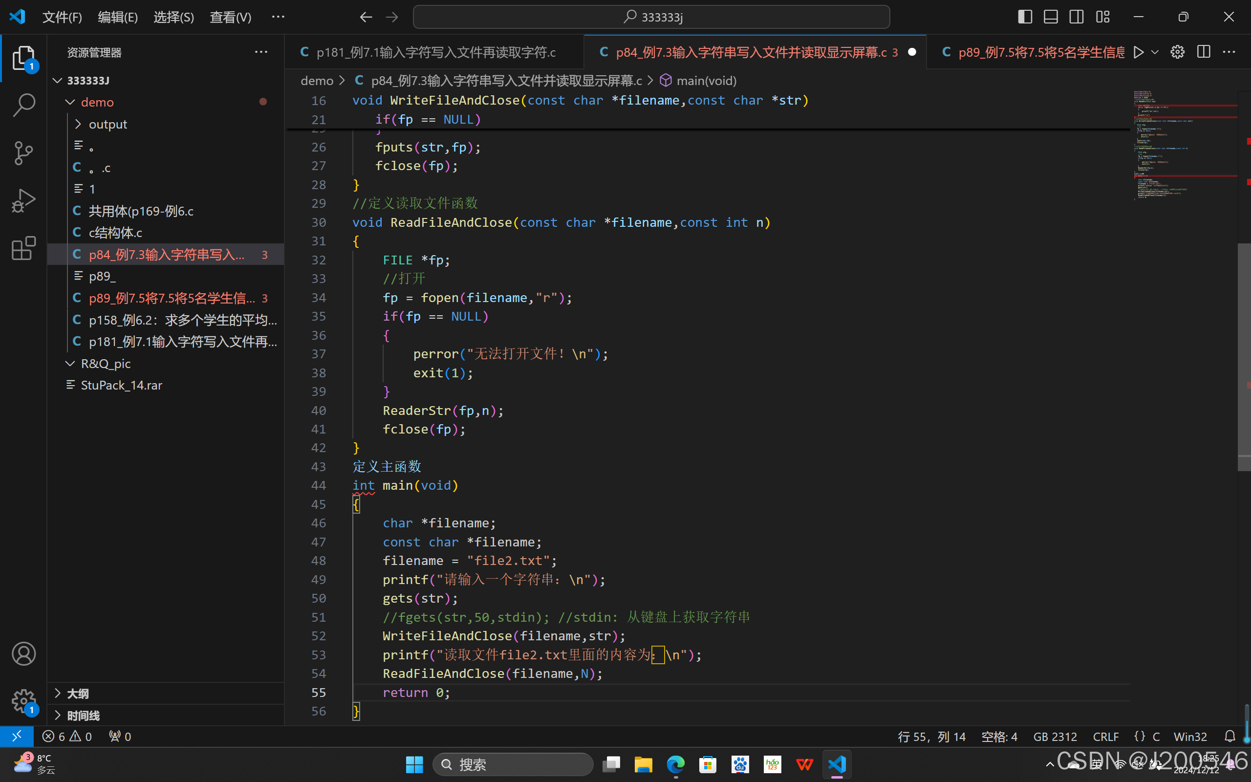Open the 文件(F) menu
This screenshot has width=1251, height=782.
click(62, 17)
